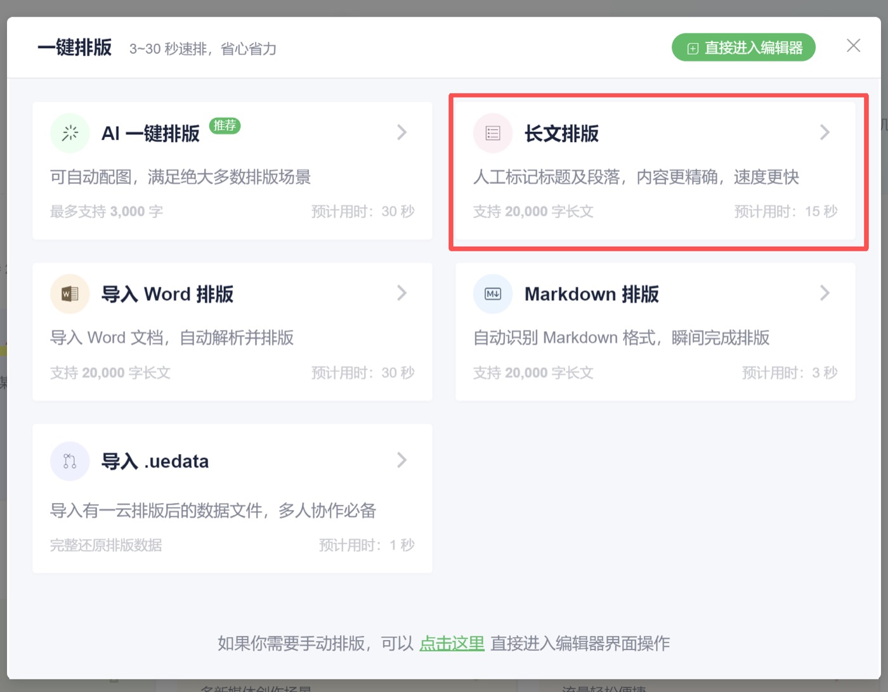Click the subtitle 3~30 秒速排，省心省力
888x692 pixels.
203,49
